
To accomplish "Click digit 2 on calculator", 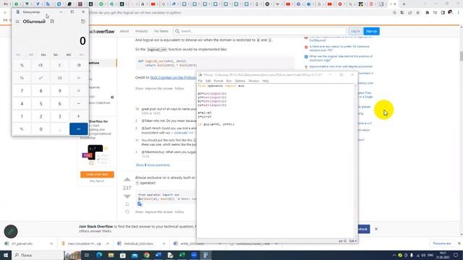I will point(41,116).
